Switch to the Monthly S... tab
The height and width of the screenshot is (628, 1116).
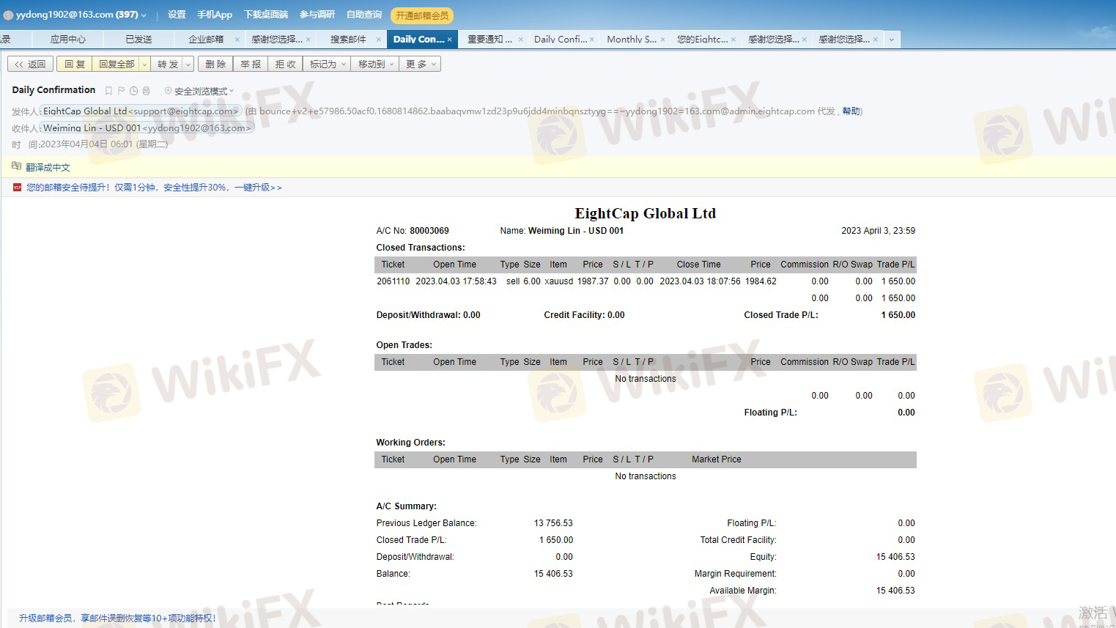(x=631, y=40)
